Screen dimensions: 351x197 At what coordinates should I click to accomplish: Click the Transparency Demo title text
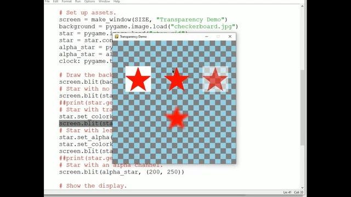click(133, 37)
